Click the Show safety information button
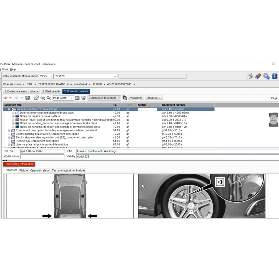The height and width of the screenshot is (279, 279). [19, 164]
